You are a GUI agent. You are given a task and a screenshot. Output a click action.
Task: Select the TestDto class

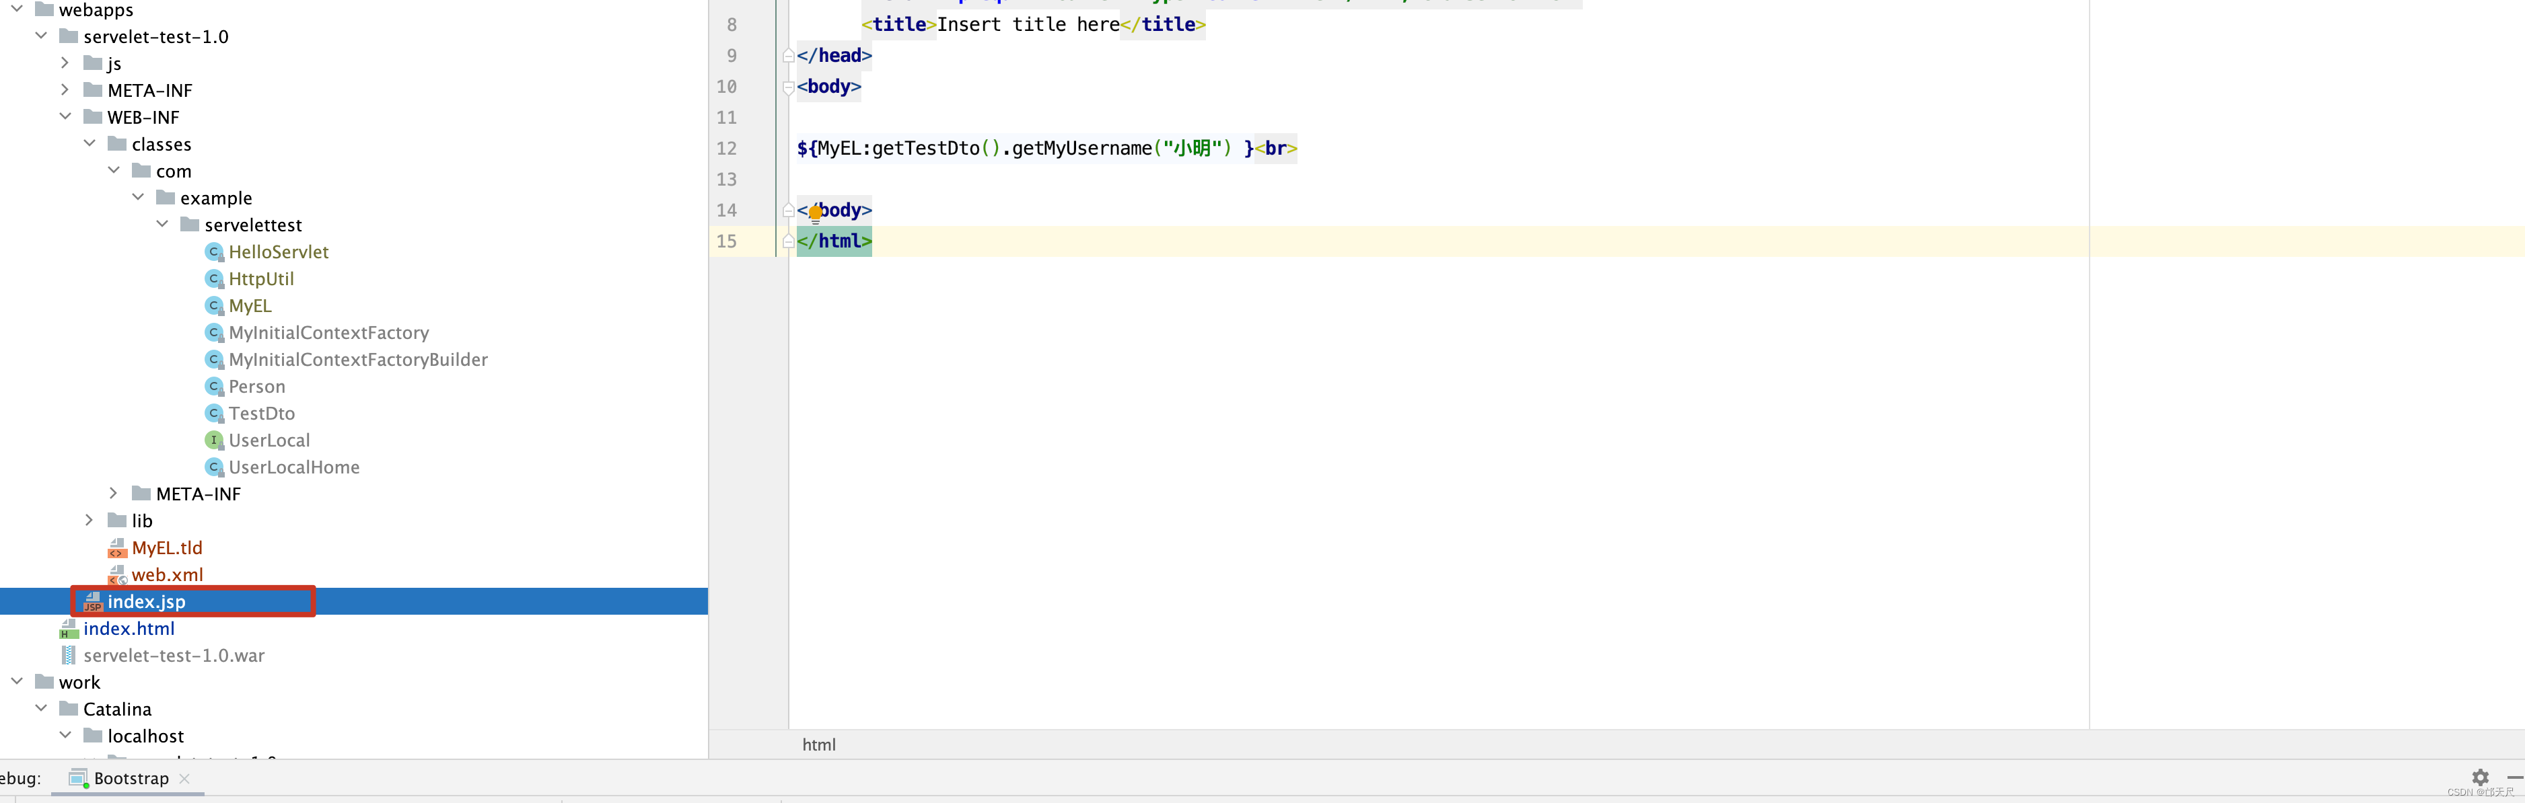point(262,414)
